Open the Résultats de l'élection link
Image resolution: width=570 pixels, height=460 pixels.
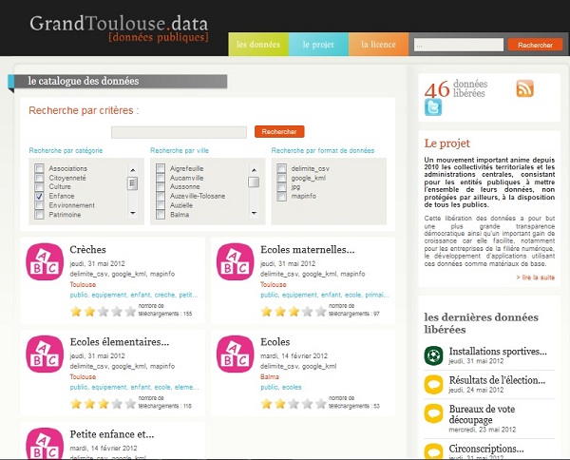point(497,380)
